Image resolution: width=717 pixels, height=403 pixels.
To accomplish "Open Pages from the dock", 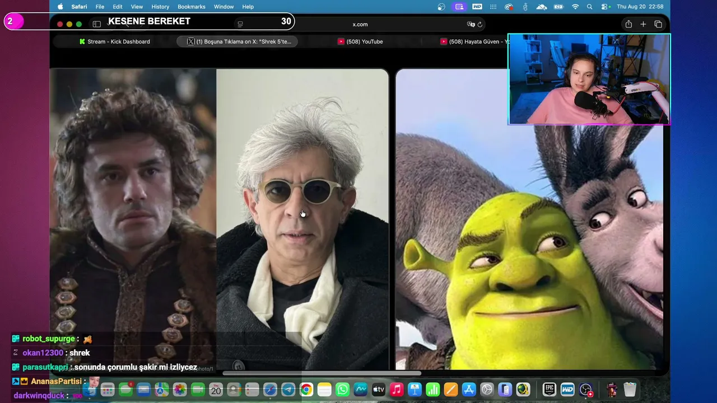I will tap(451, 390).
